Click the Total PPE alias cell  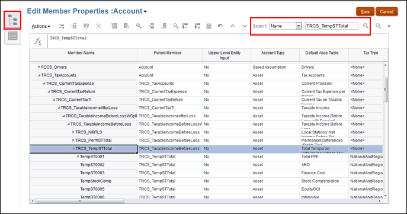click(x=324, y=156)
